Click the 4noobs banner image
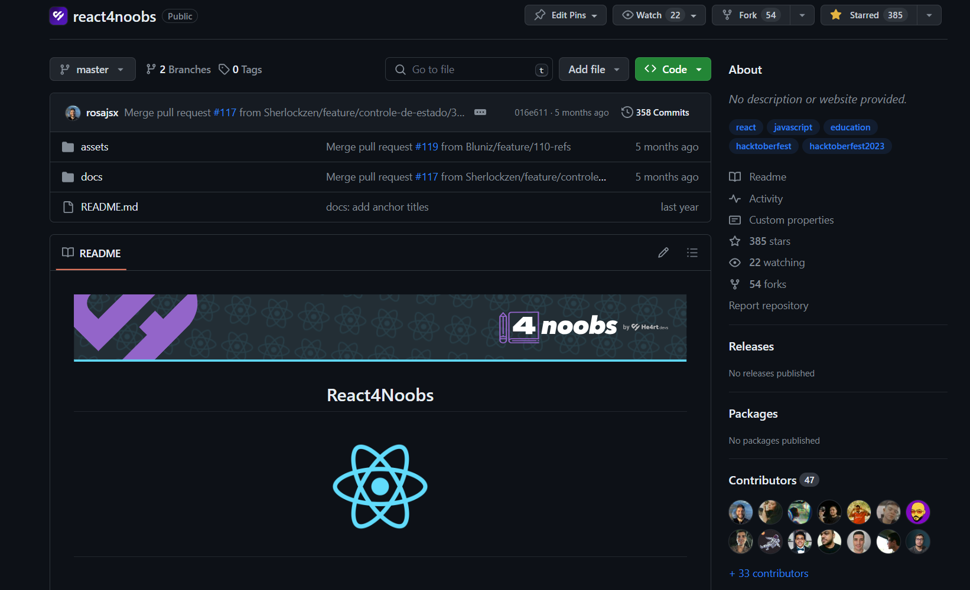 380,328
